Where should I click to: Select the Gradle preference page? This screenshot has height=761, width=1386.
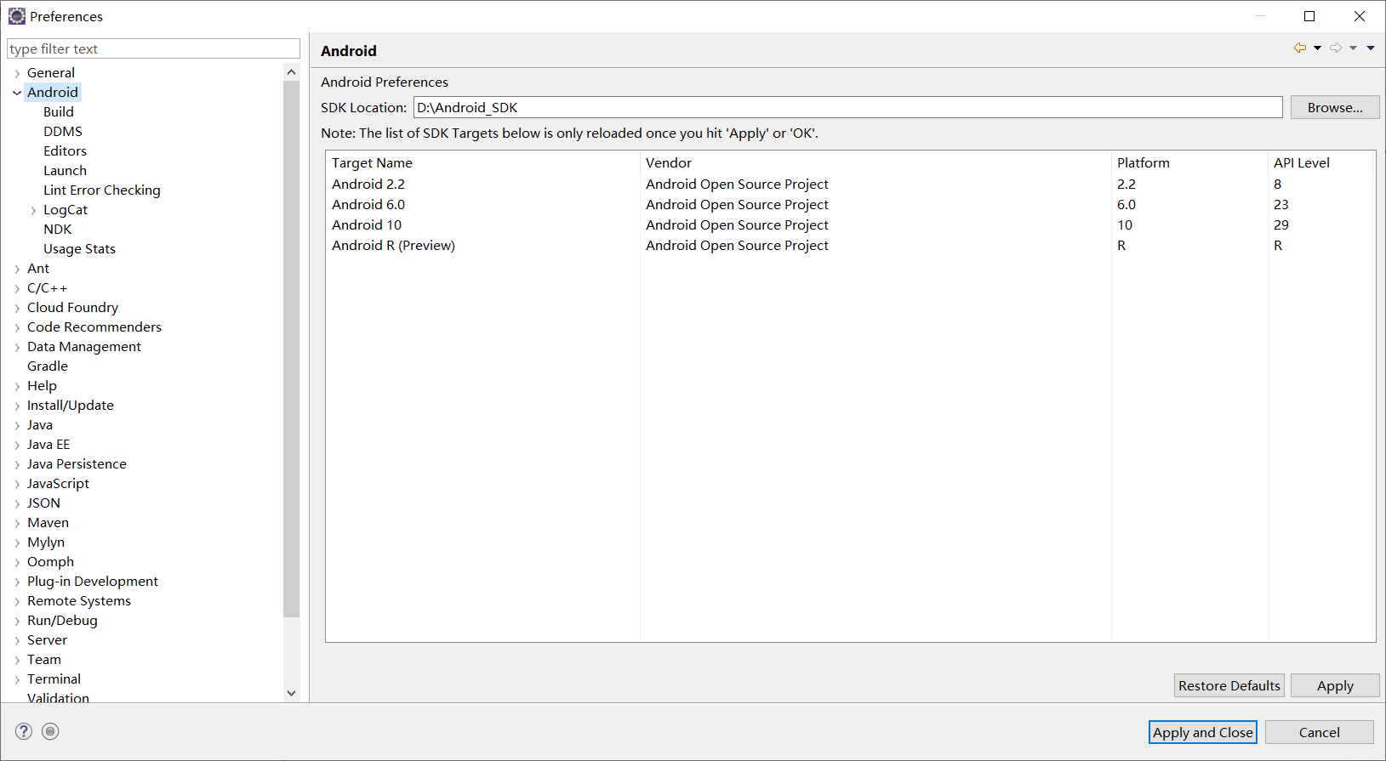(48, 366)
